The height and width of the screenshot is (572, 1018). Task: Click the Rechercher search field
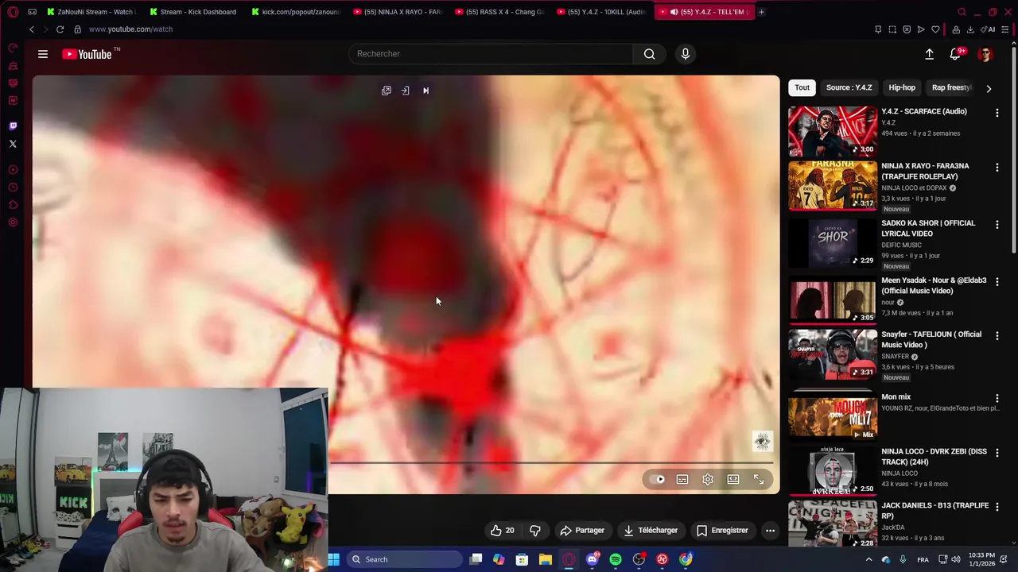[491, 54]
